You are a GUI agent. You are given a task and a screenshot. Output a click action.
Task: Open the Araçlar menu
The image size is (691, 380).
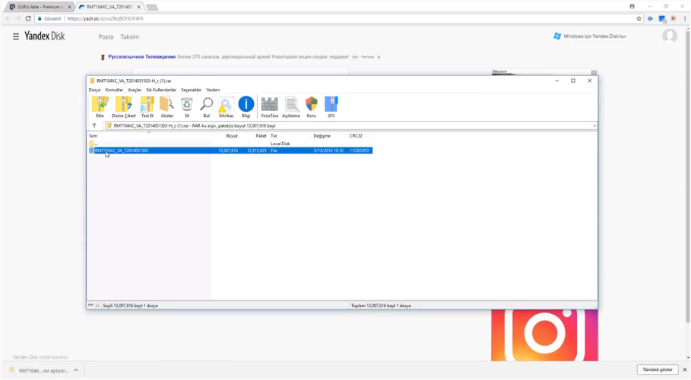135,90
